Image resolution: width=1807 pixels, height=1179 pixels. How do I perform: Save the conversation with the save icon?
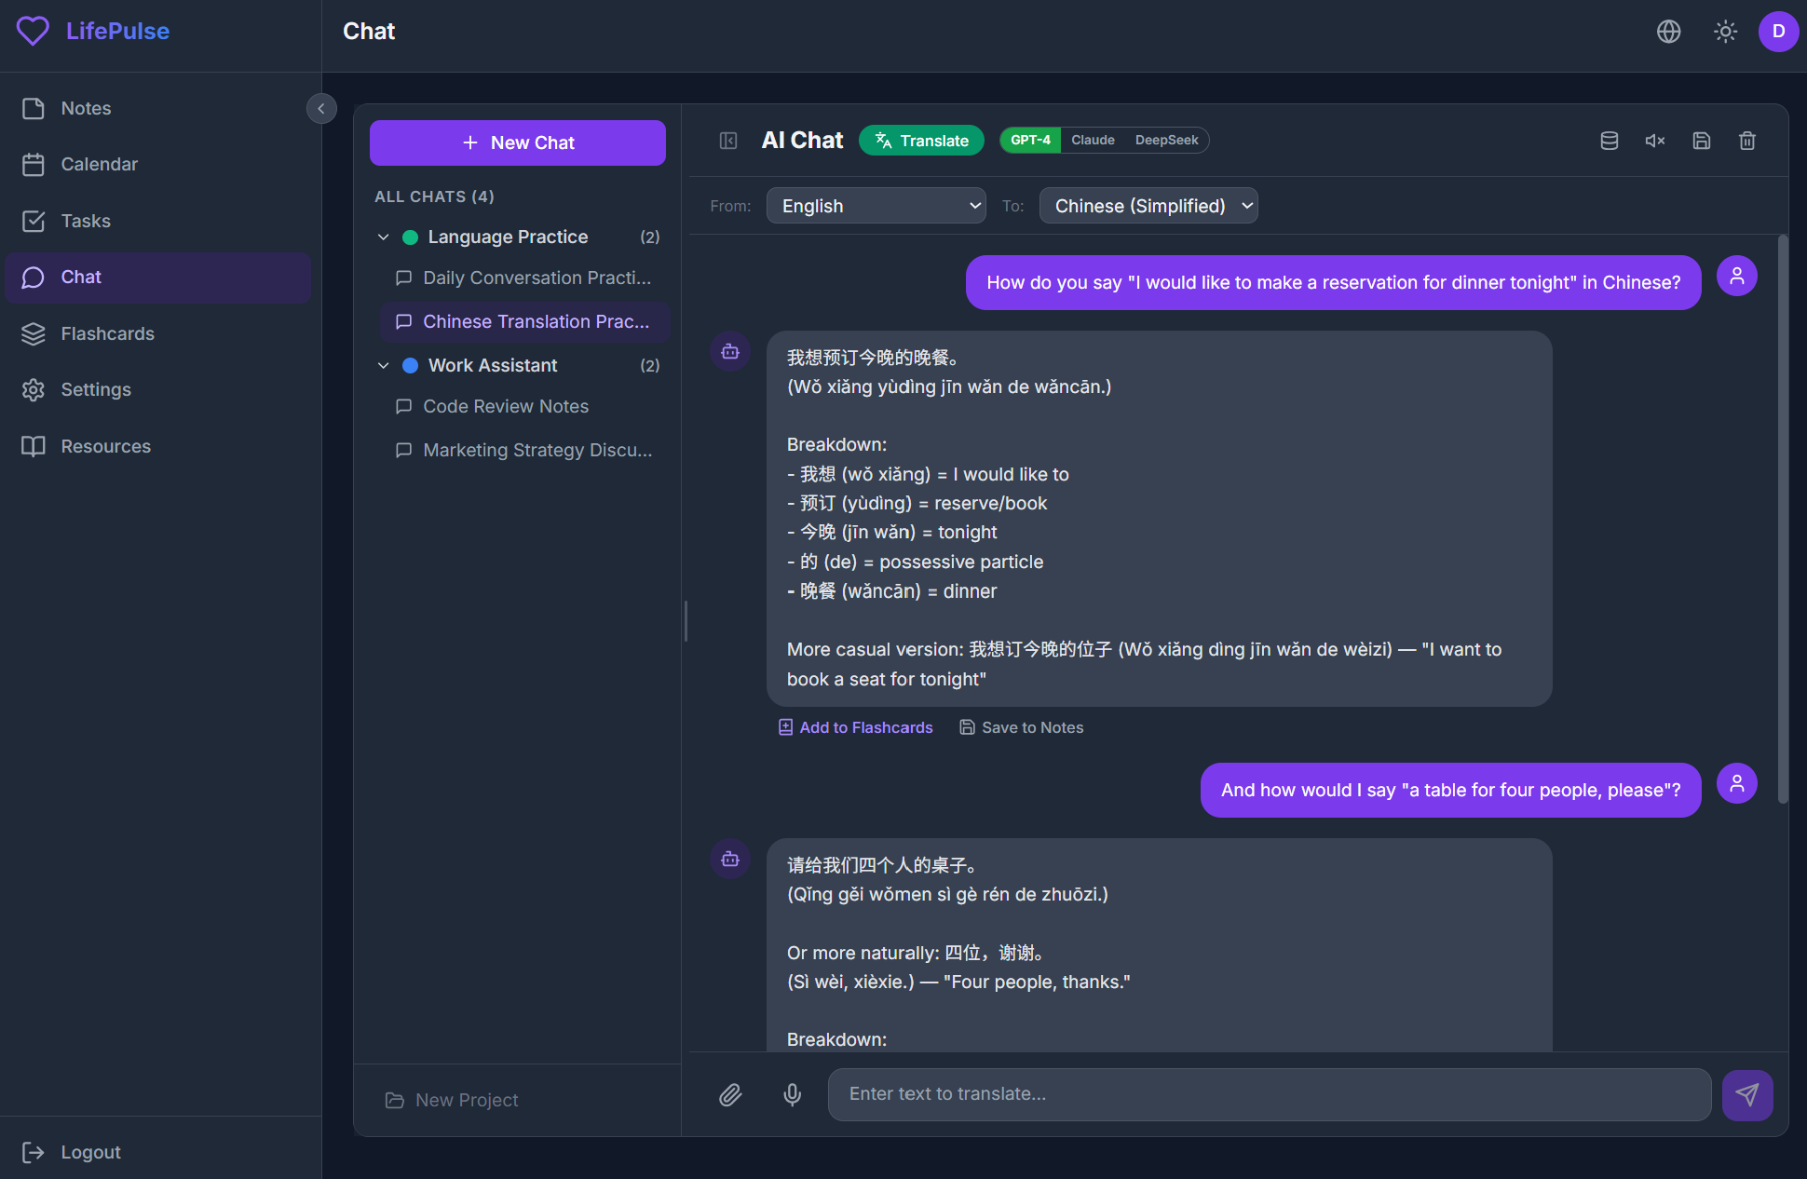click(x=1702, y=140)
